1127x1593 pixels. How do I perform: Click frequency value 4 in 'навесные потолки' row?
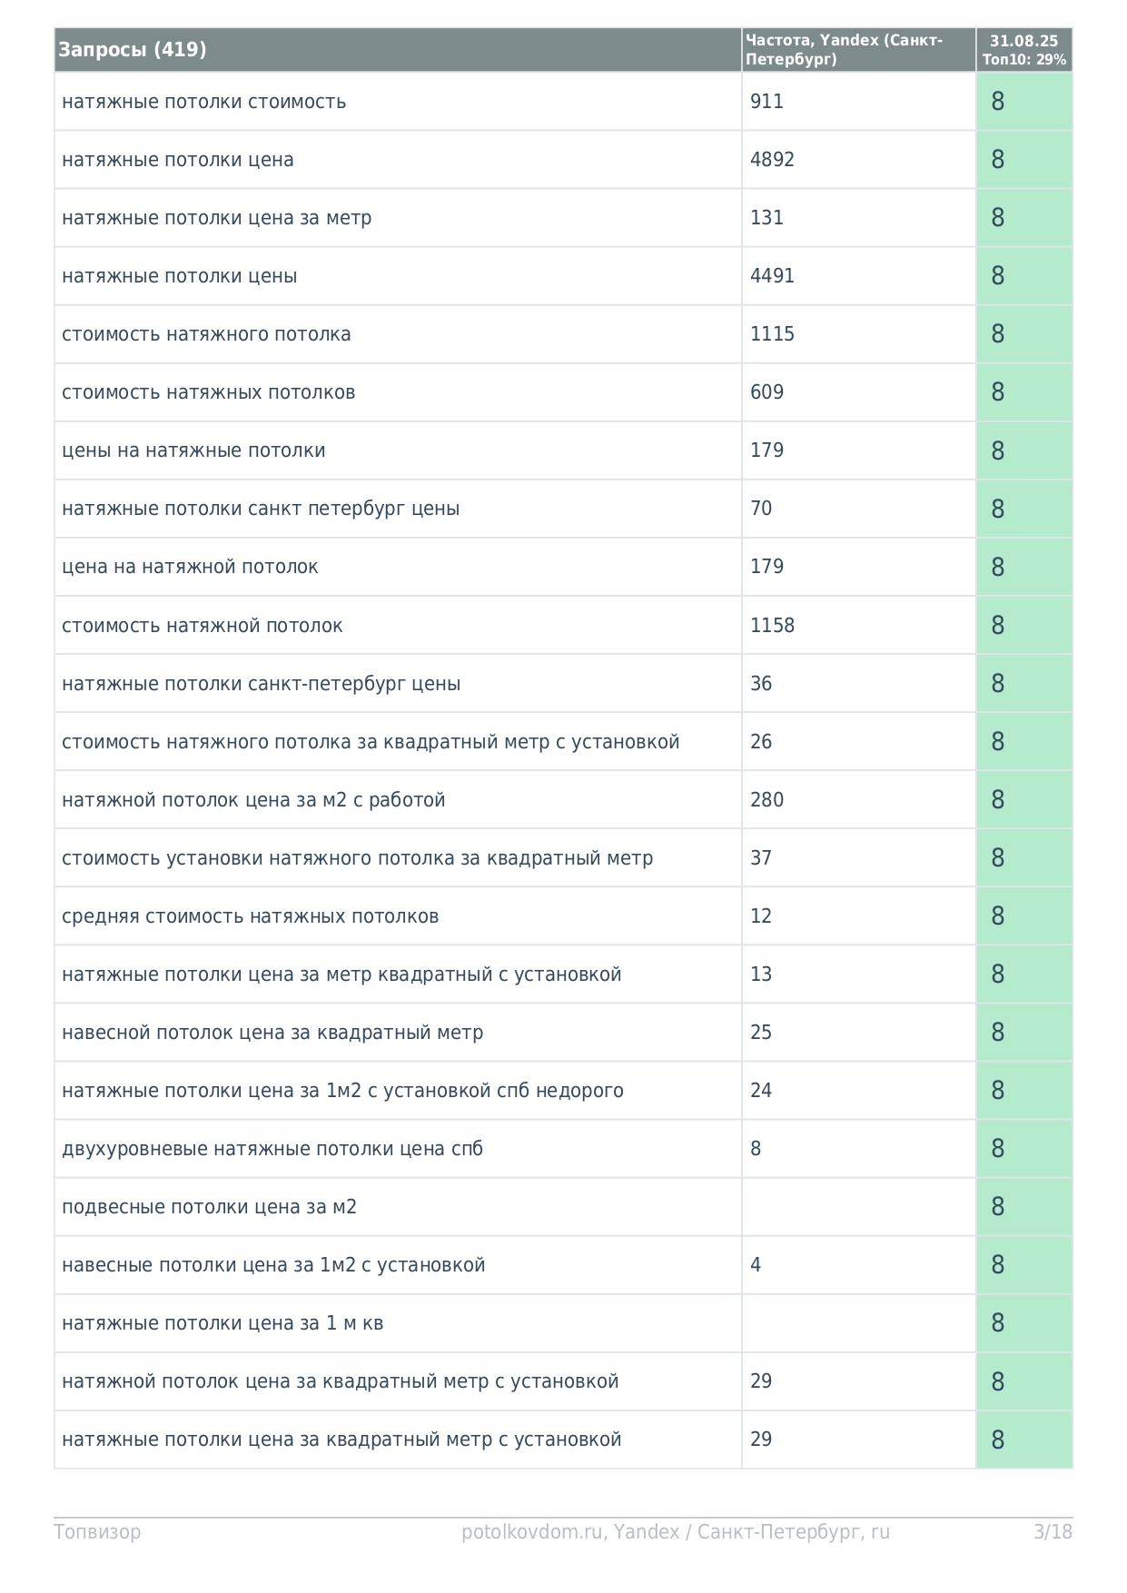756,1265
